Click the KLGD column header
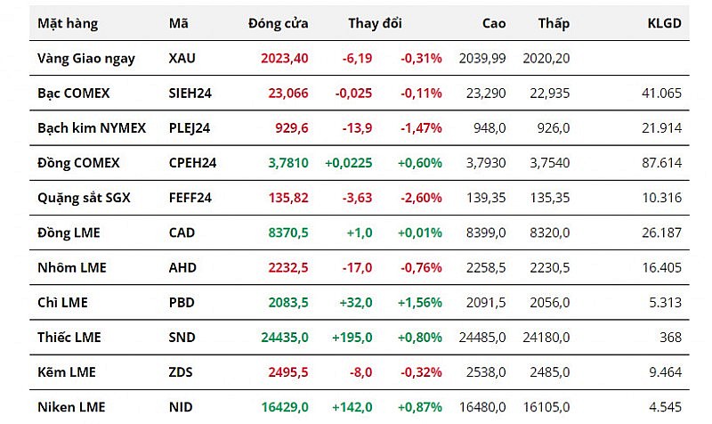The width and height of the screenshot is (712, 424). coord(664,23)
